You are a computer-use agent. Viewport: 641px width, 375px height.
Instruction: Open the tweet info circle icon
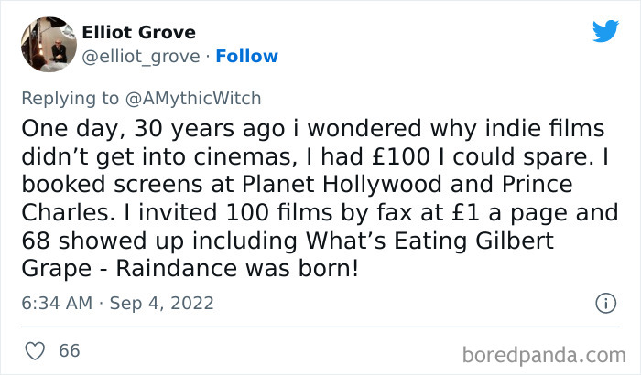pos(604,302)
